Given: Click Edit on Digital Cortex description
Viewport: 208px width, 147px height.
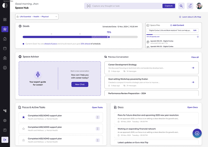Looking at the screenshot, I should [x=195, y=30].
